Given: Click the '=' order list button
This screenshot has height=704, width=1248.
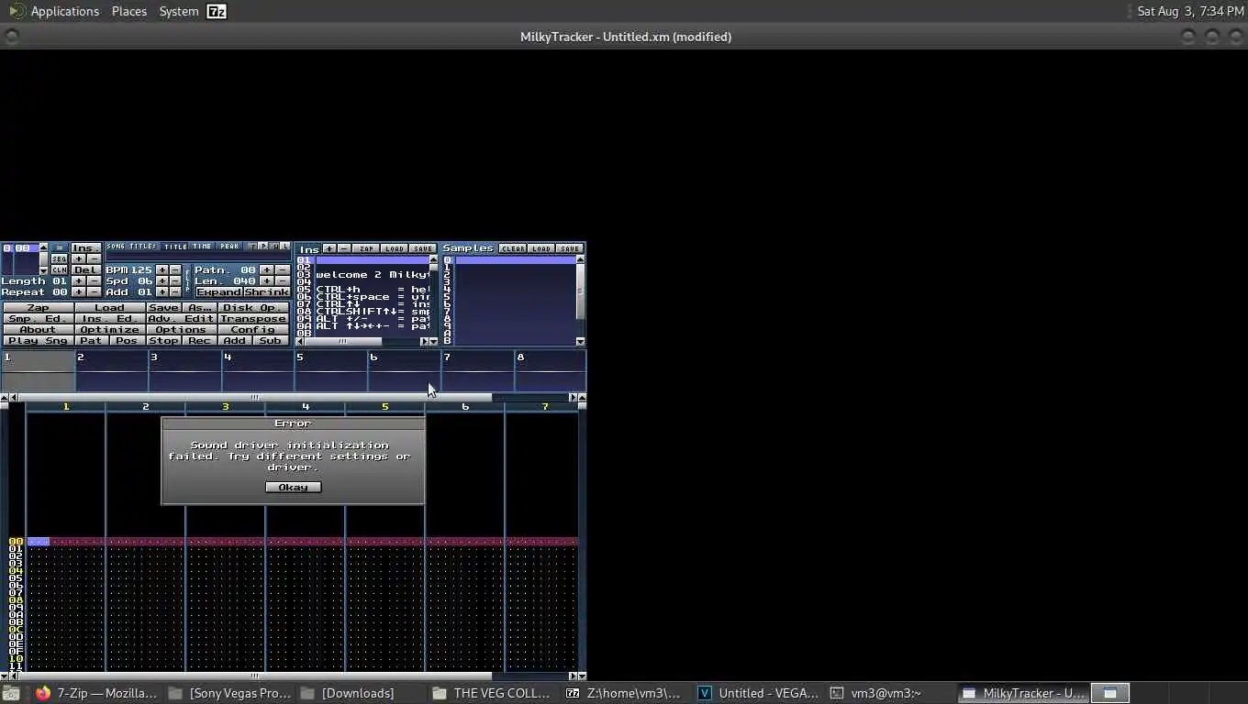Looking at the screenshot, I should 60,248.
